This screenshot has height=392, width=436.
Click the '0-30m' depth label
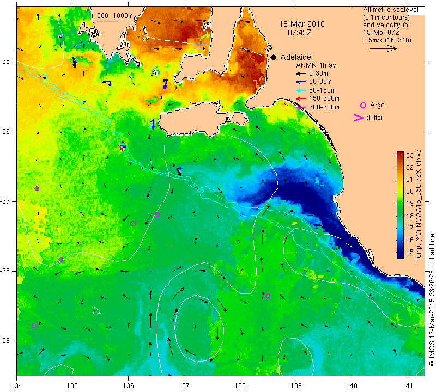pos(318,73)
